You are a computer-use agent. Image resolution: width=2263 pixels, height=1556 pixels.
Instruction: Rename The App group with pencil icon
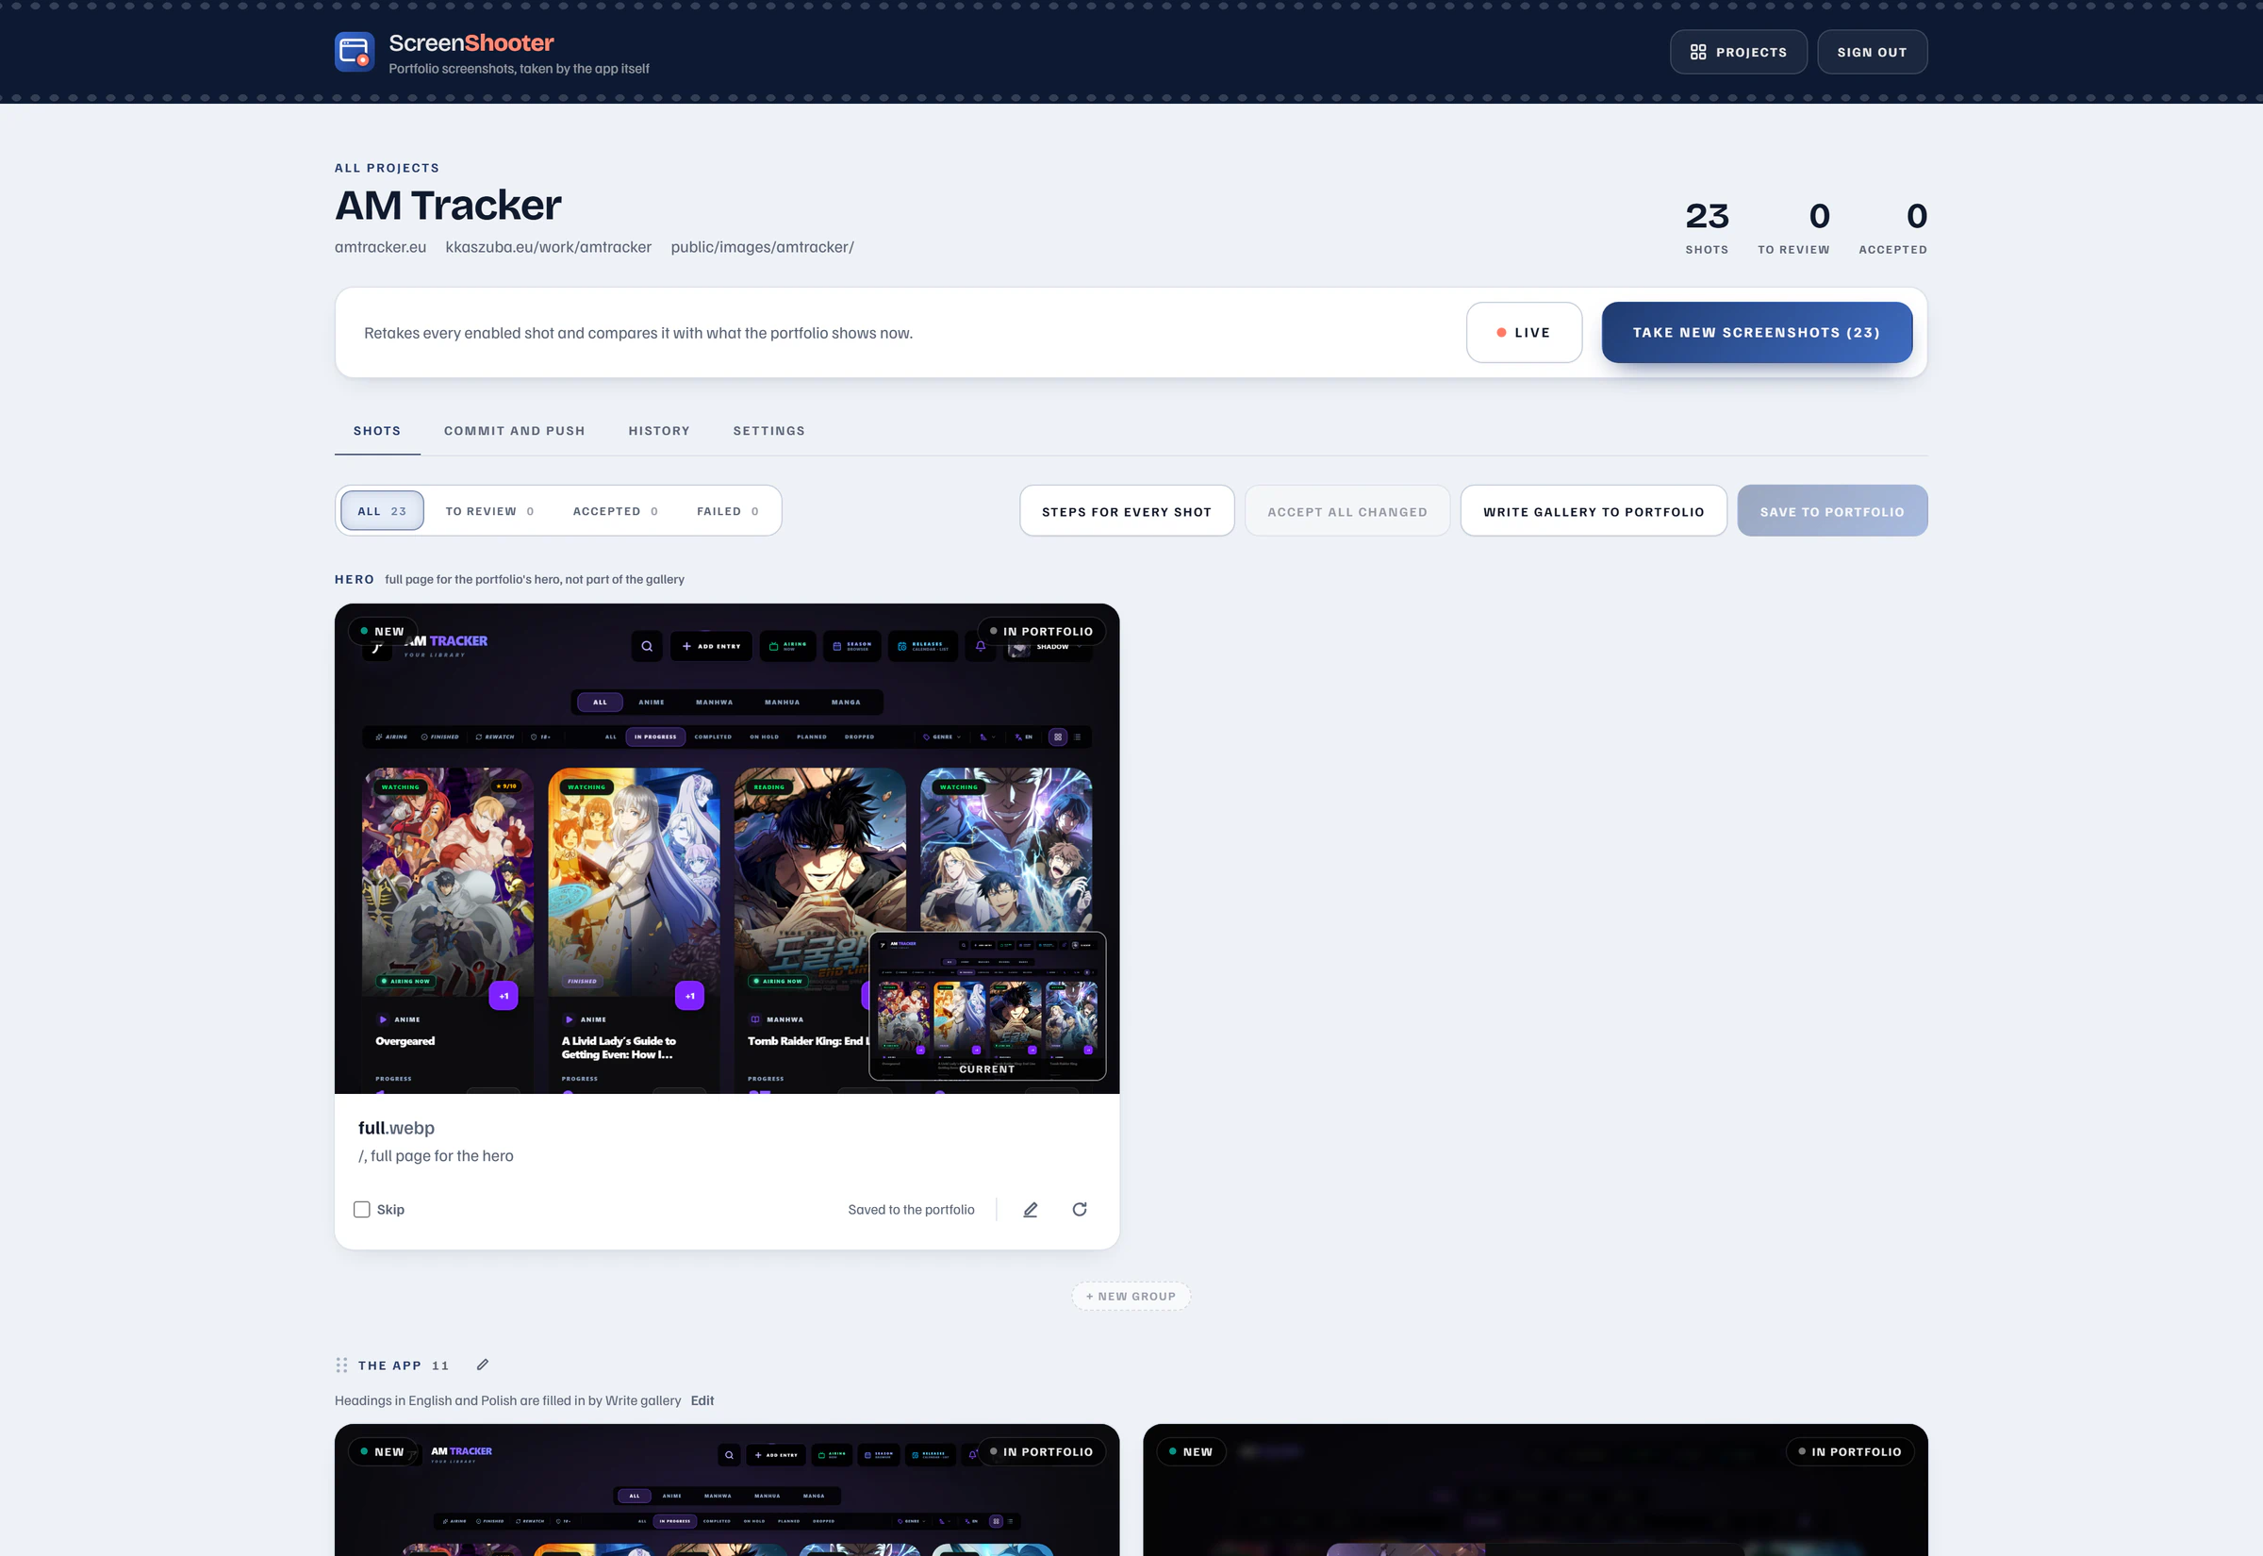483,1365
